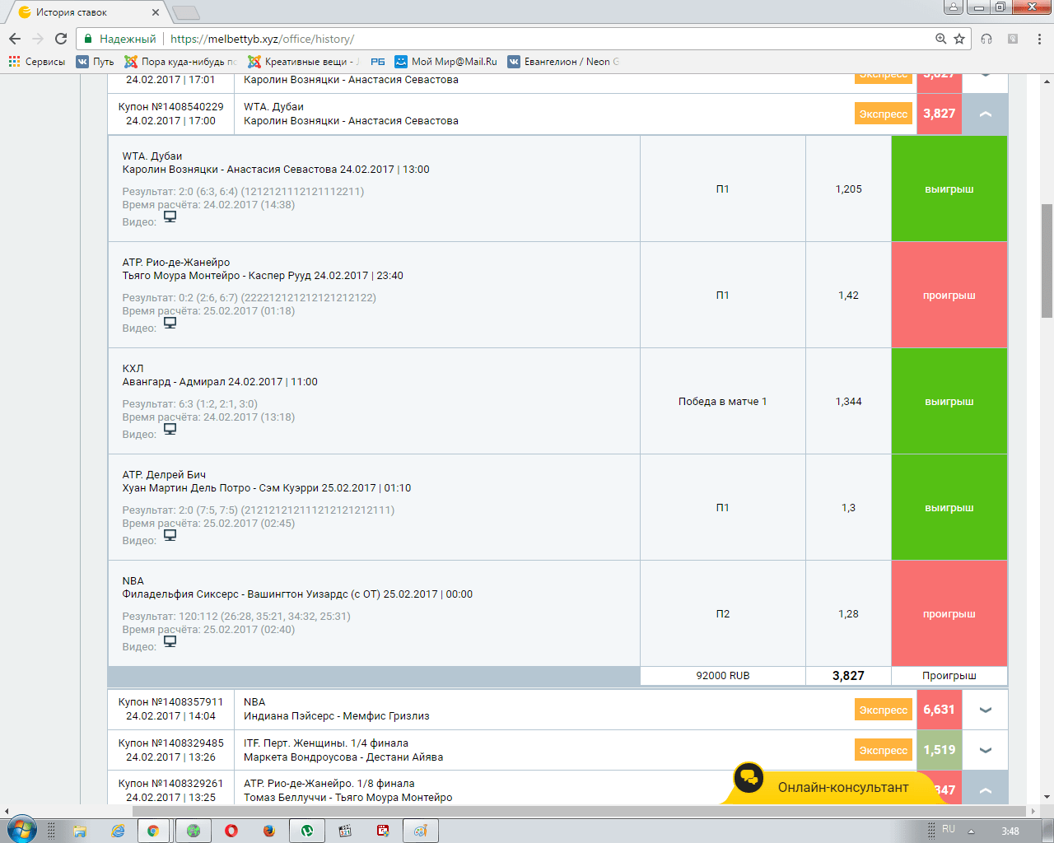This screenshot has height=843, width=1054.
Task: Open the online consultant chat bubble icon
Action: click(749, 777)
